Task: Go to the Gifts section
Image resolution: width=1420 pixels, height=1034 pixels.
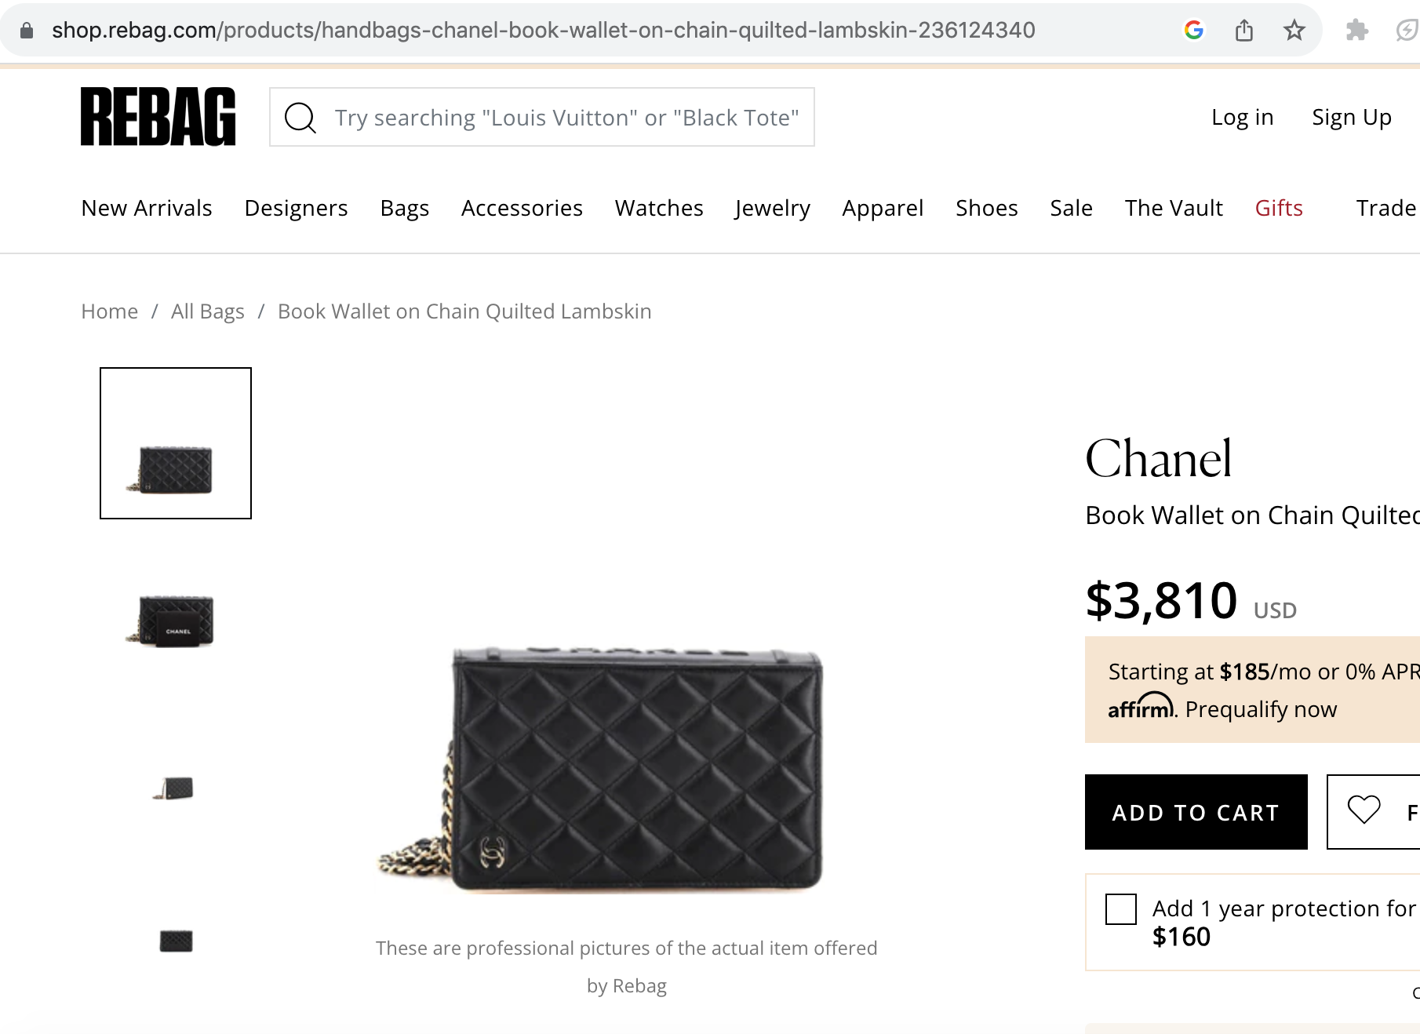Action: coord(1278,208)
